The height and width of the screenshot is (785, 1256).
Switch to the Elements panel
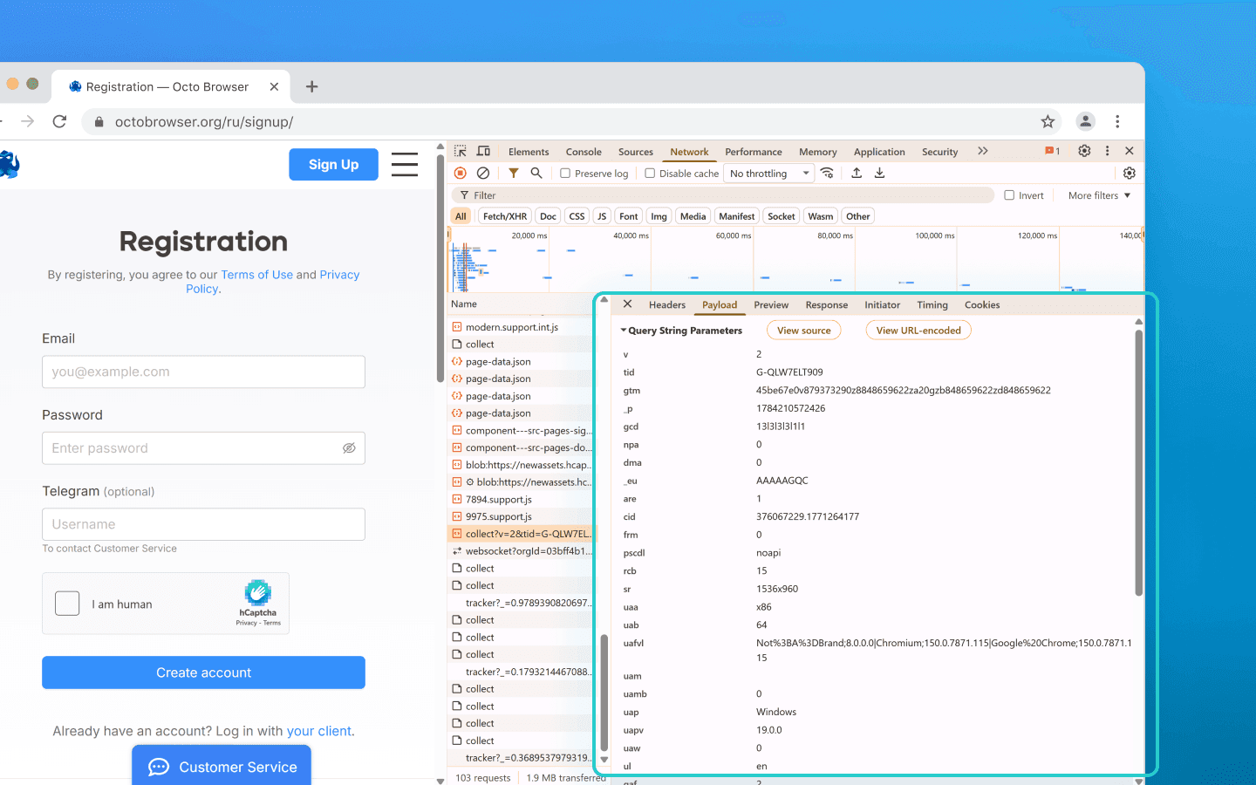click(x=529, y=152)
